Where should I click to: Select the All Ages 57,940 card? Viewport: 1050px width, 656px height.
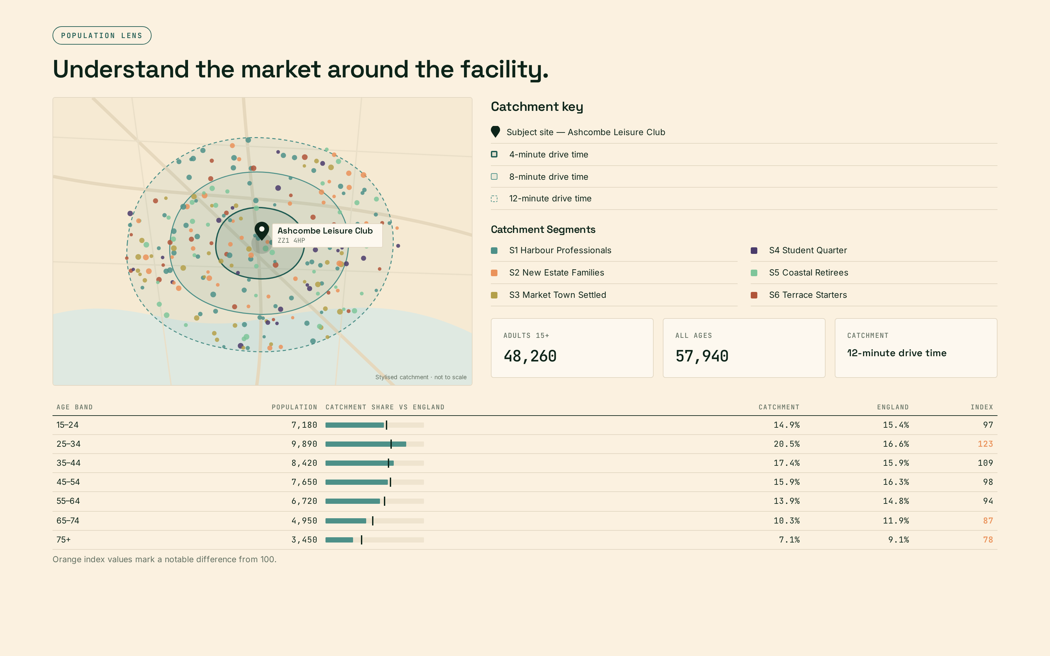[x=744, y=348]
